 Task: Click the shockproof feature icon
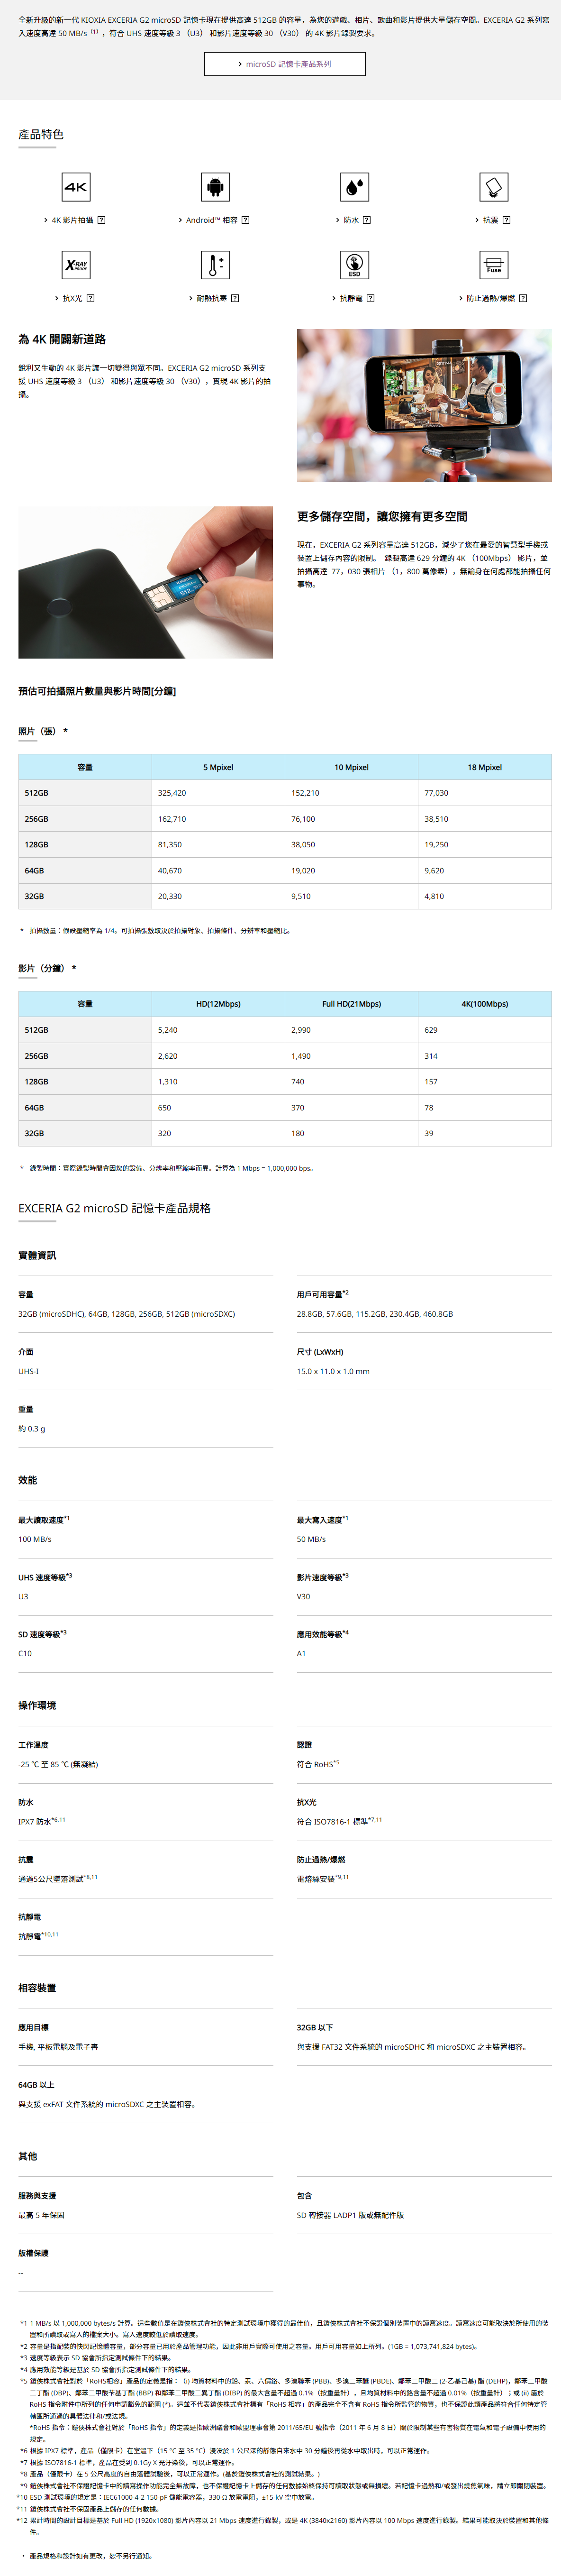493,186
